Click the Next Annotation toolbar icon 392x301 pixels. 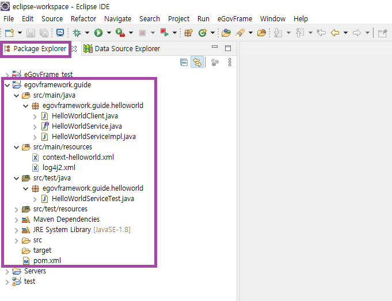point(278,33)
